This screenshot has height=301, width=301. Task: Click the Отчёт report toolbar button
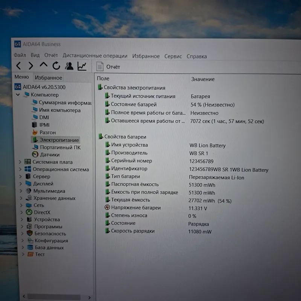(108, 67)
